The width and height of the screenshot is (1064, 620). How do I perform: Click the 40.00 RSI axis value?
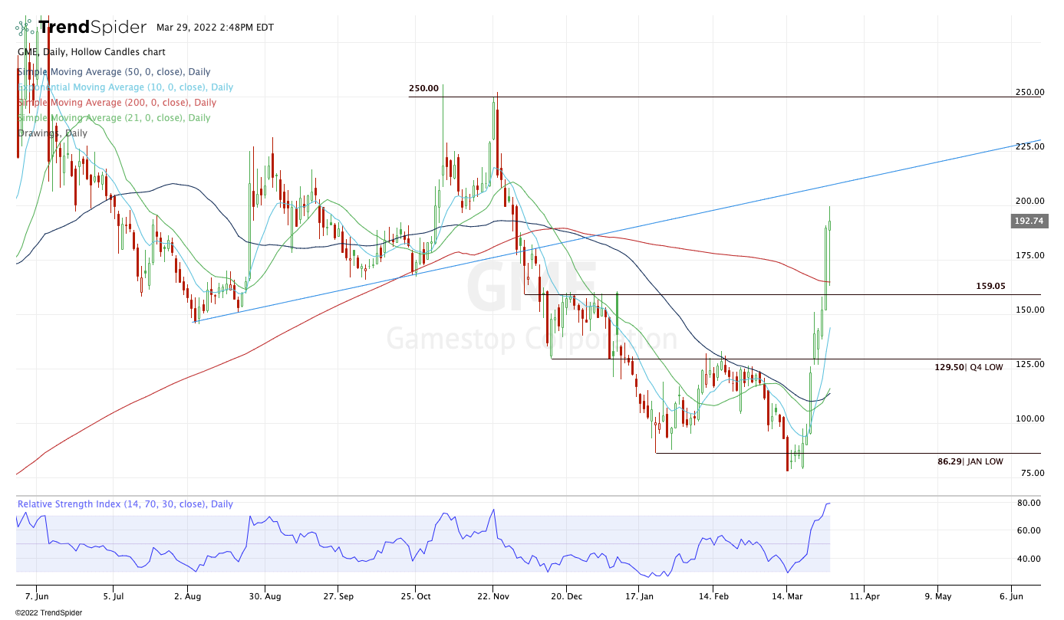(x=1029, y=559)
